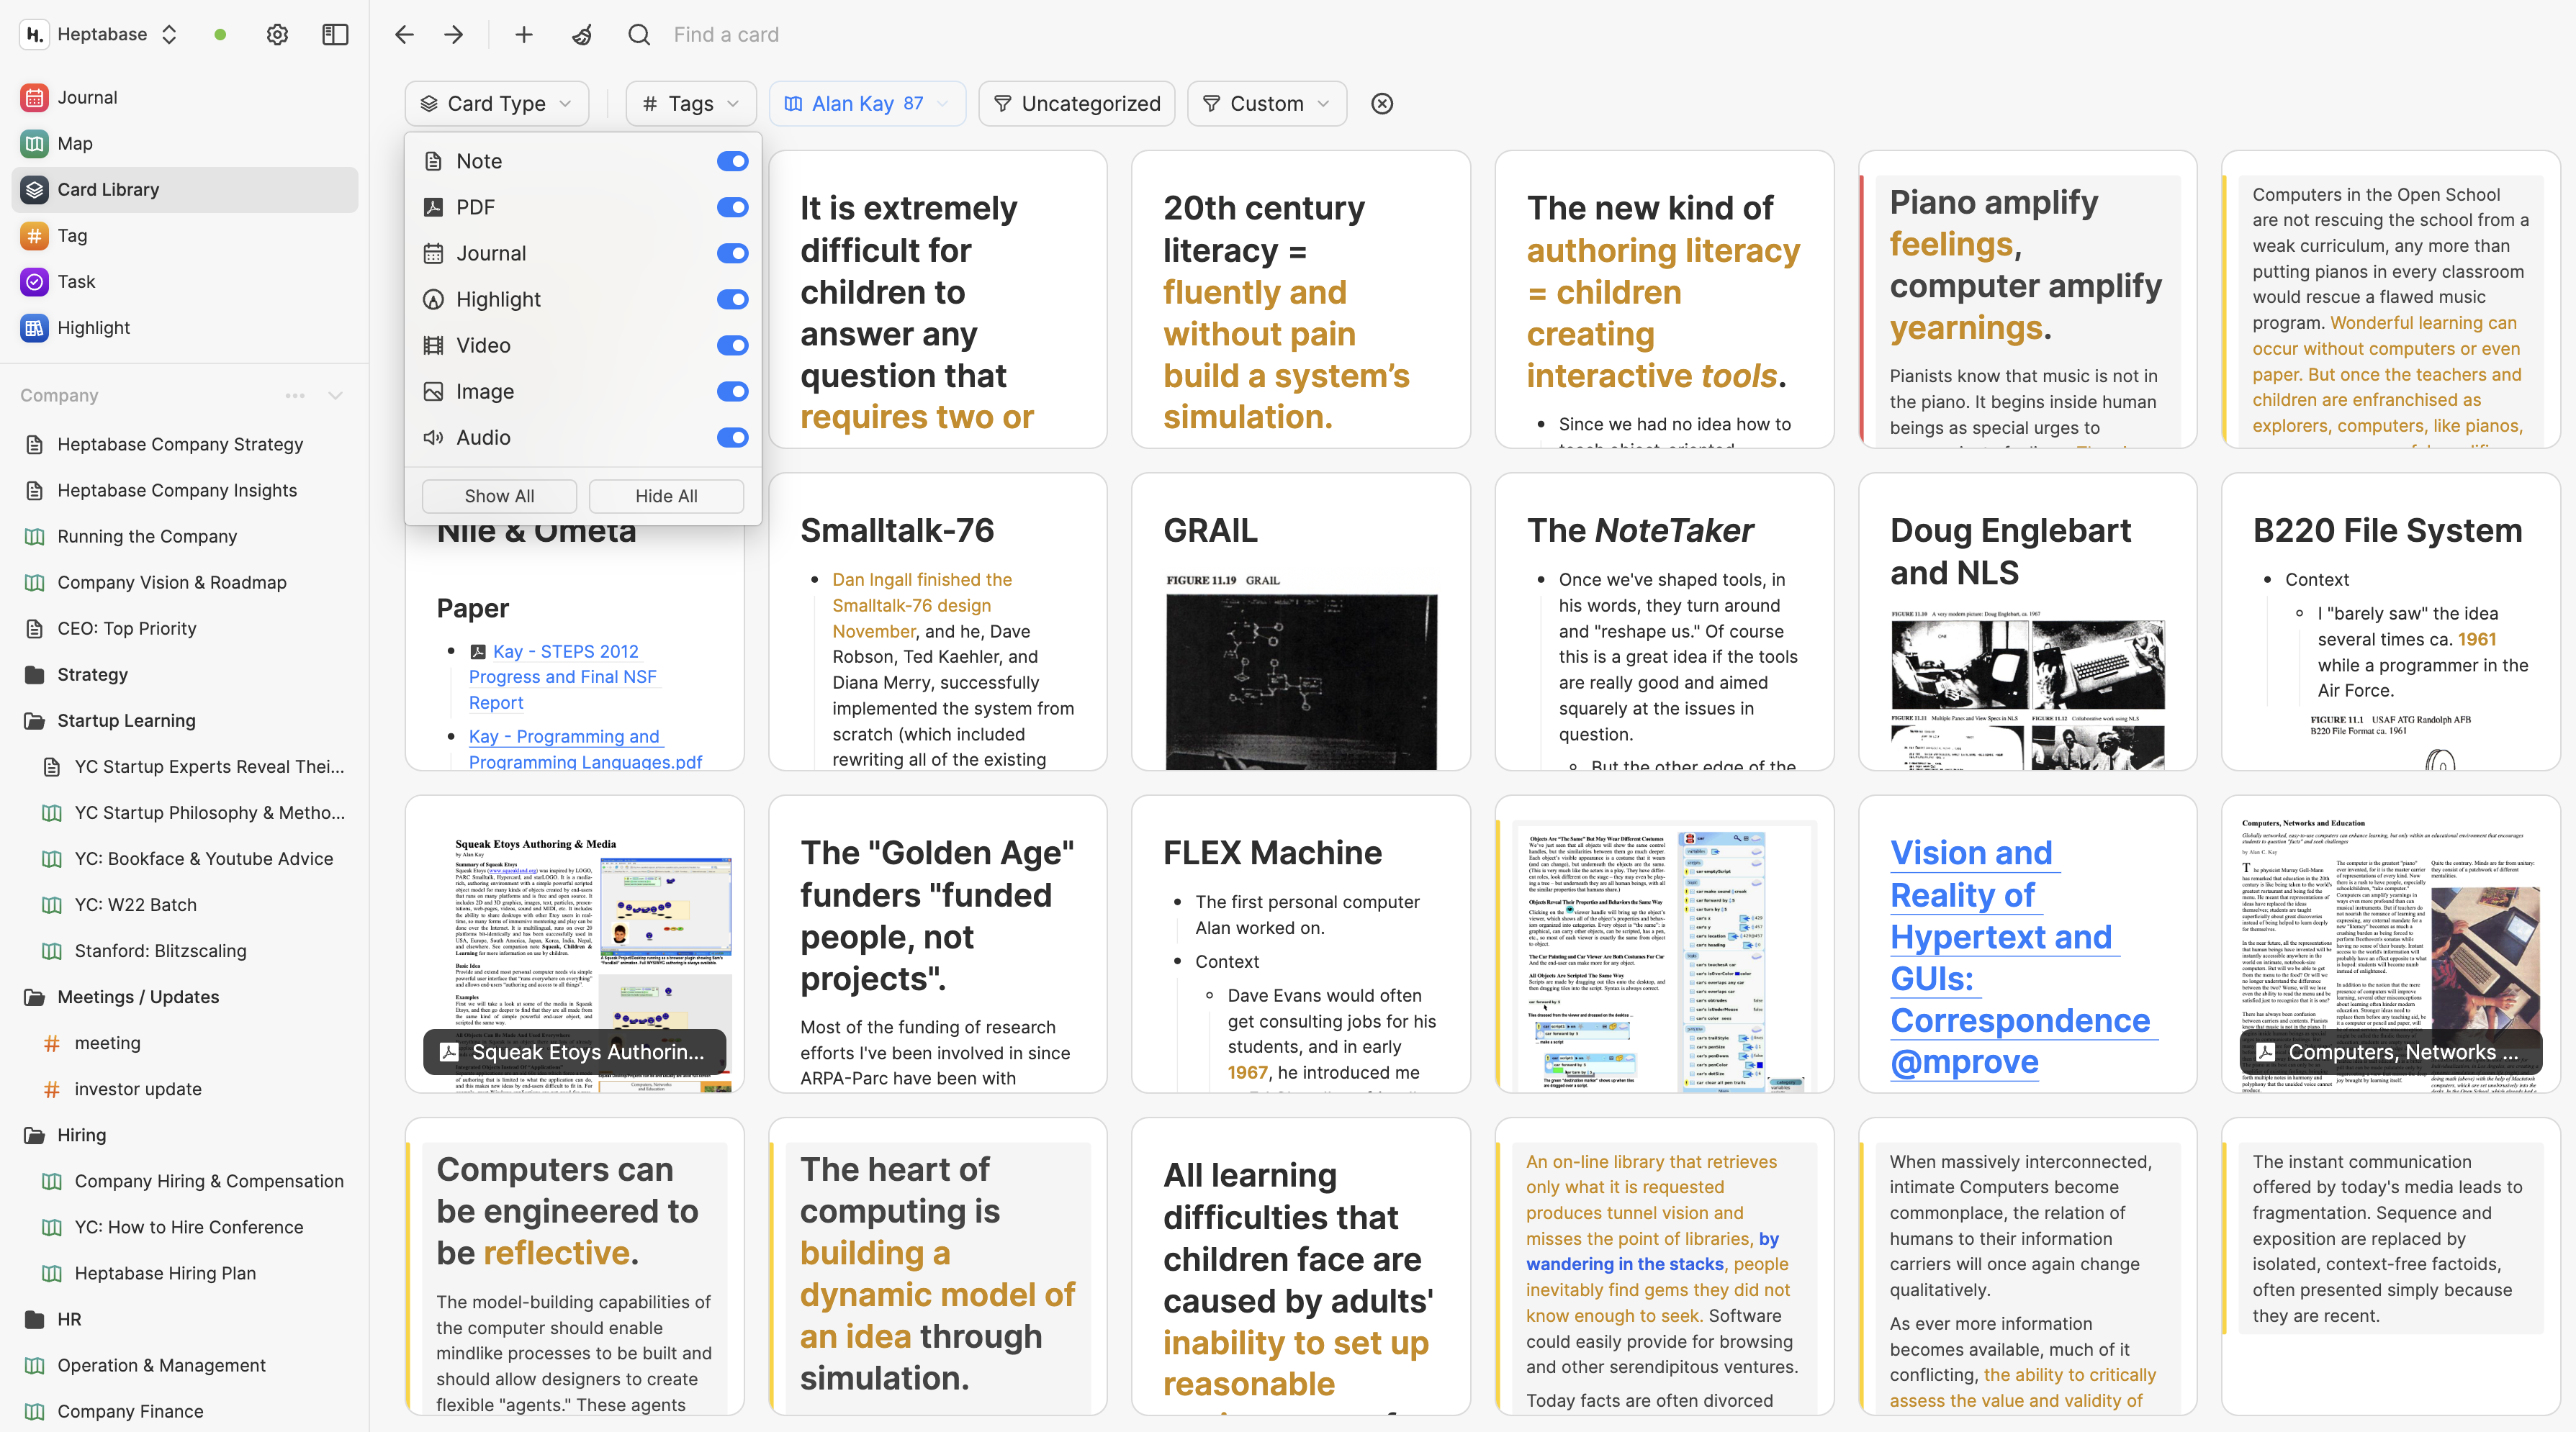The height and width of the screenshot is (1432, 2576).
Task: Open the HR folder
Action: 184,1319
